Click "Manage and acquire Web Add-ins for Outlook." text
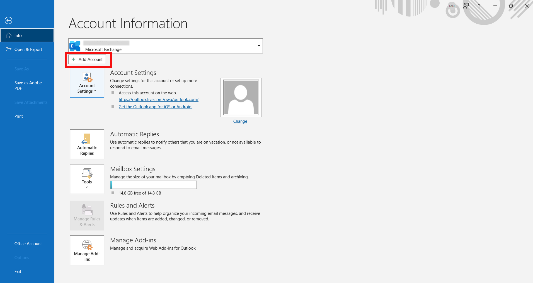The width and height of the screenshot is (533, 283). pyautogui.click(x=153, y=248)
